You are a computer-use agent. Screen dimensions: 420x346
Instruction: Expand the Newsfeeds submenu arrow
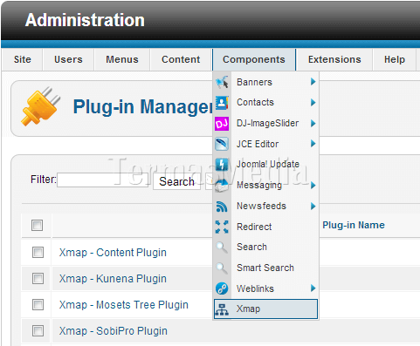(313, 206)
